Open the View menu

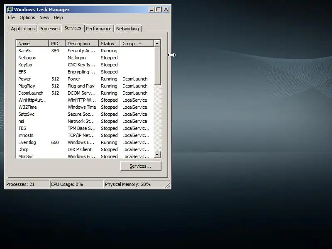point(44,17)
